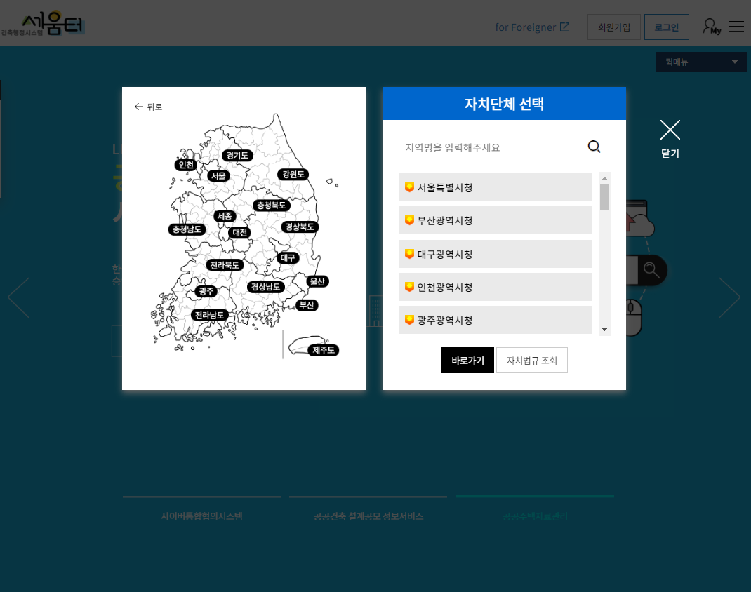Screen dimensions: 751x592
Task: Select 광주광역시청 in the list
Action: [x=496, y=320]
